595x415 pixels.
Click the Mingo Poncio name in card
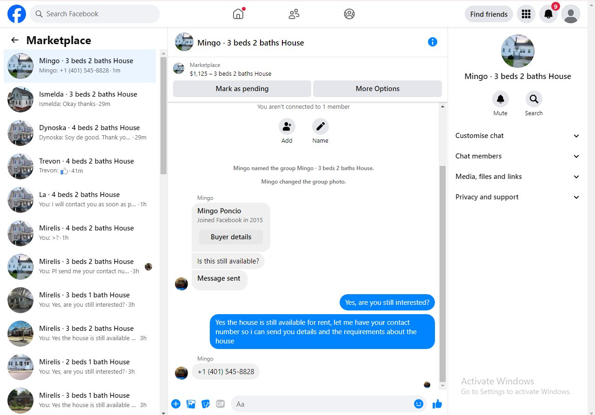tap(219, 211)
